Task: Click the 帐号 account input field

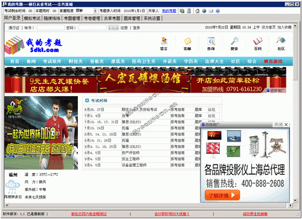Action: 51,28
